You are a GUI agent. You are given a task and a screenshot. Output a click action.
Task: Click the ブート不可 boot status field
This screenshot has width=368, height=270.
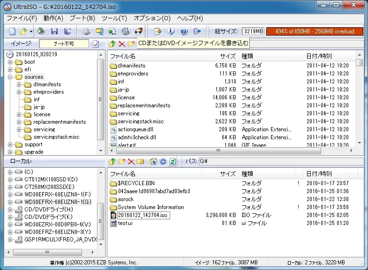(x=64, y=44)
